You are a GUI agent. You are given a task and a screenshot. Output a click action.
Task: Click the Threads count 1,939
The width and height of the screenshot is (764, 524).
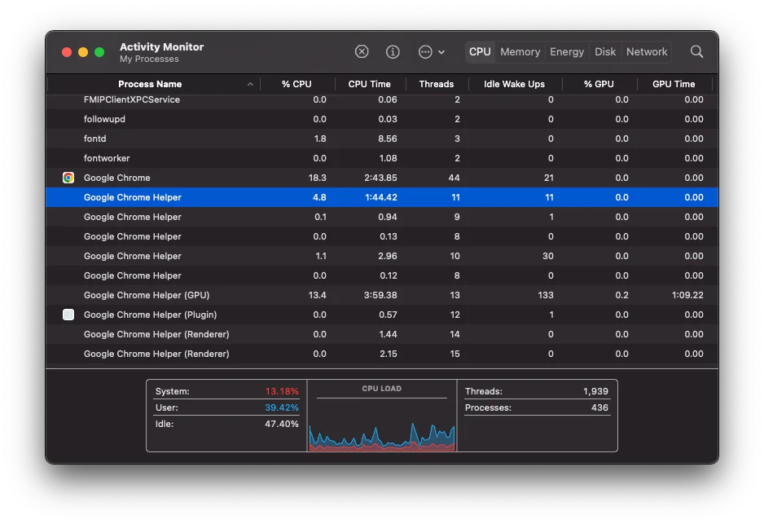tap(595, 391)
